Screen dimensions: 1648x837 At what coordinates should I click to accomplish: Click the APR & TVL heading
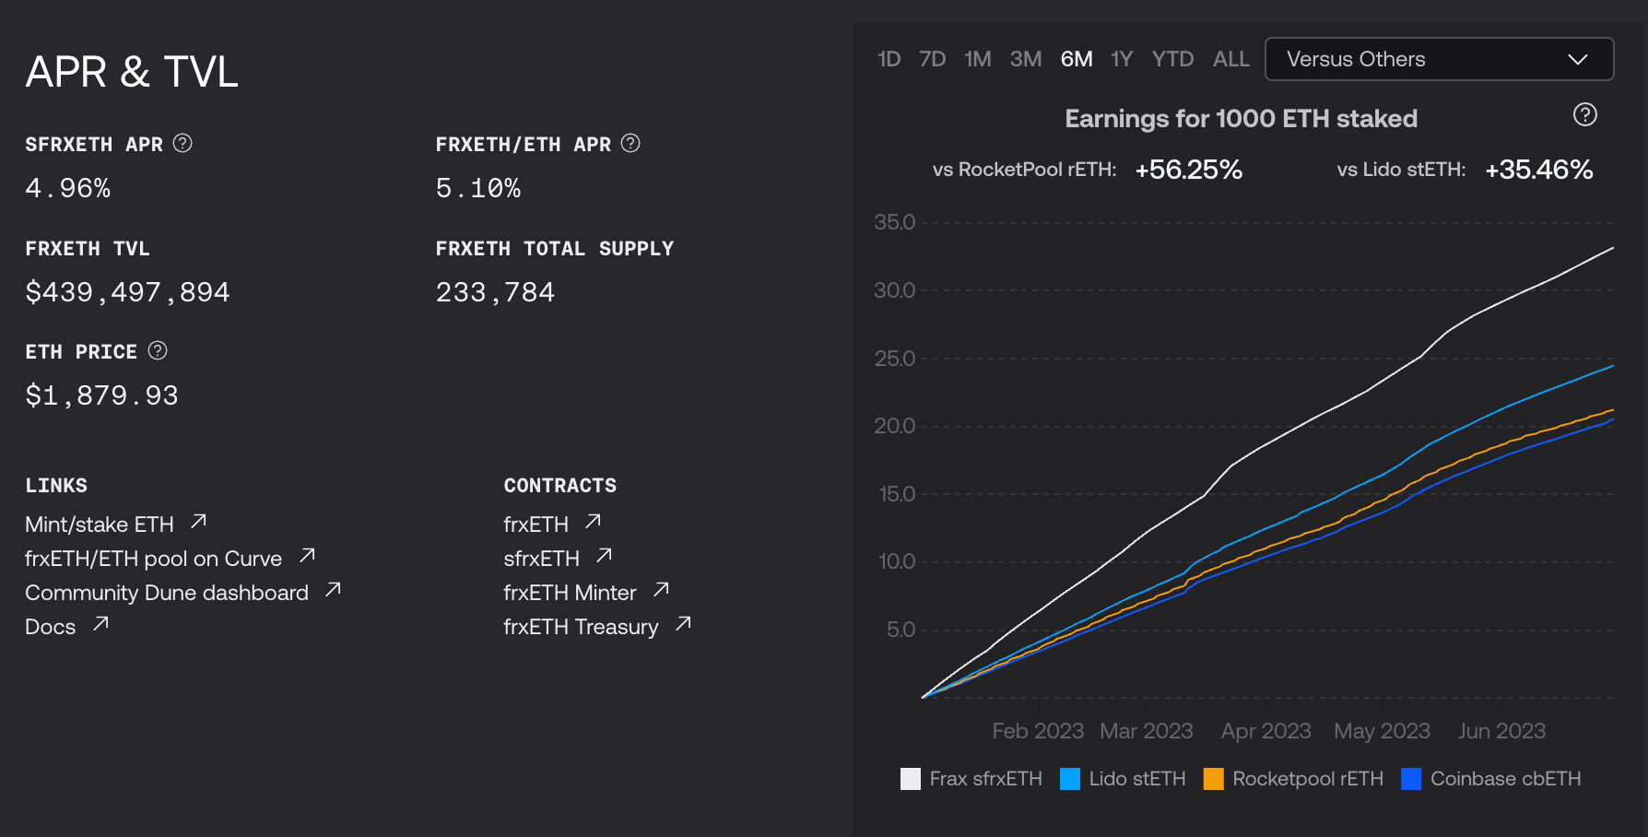132,72
